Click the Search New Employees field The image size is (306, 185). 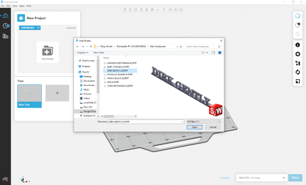pos(203,46)
